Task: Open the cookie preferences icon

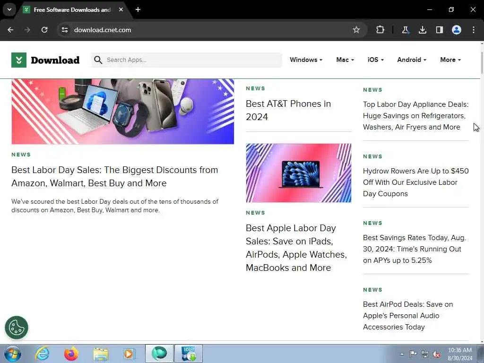Action: point(17,328)
